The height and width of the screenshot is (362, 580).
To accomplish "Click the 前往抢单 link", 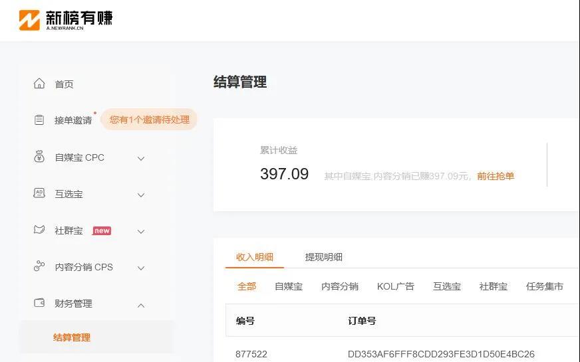I will point(496,176).
